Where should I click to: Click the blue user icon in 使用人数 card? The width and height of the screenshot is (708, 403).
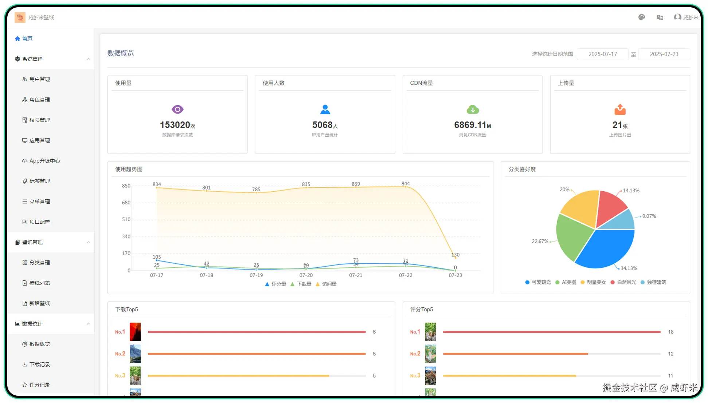[x=325, y=109]
